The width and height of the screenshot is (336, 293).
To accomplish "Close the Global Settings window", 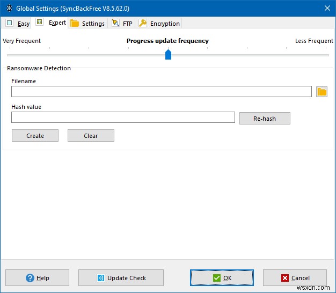I will (327, 8).
